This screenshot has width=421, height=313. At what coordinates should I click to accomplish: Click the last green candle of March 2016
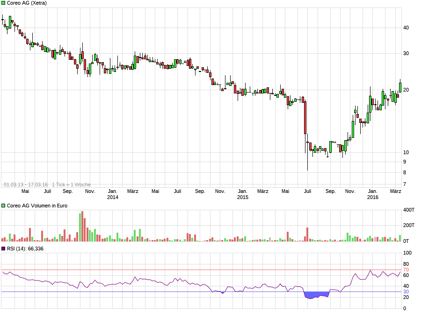[400, 87]
